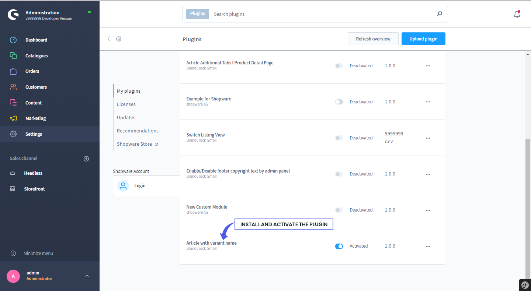This screenshot has height=291, width=531.
Task: Open the Storefront sales channel icon
Action: coord(13,189)
